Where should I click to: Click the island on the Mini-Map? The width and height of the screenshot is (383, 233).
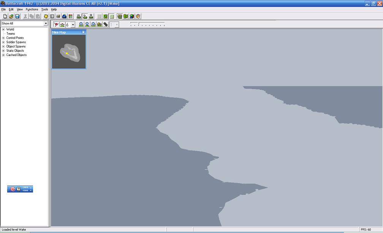tap(70, 53)
